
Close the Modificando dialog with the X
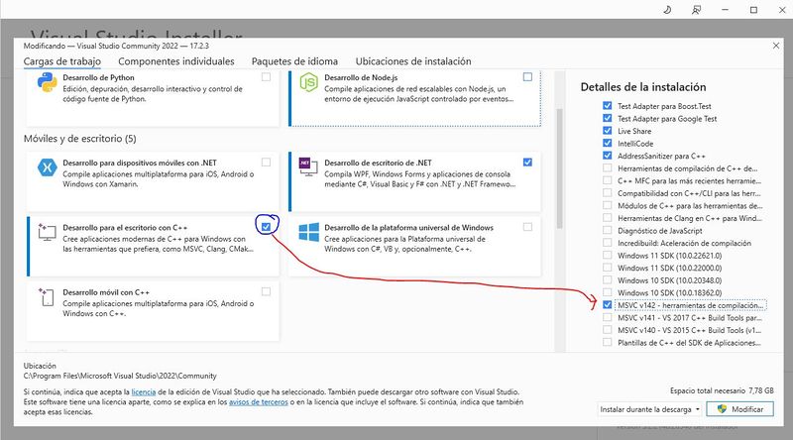coord(776,46)
